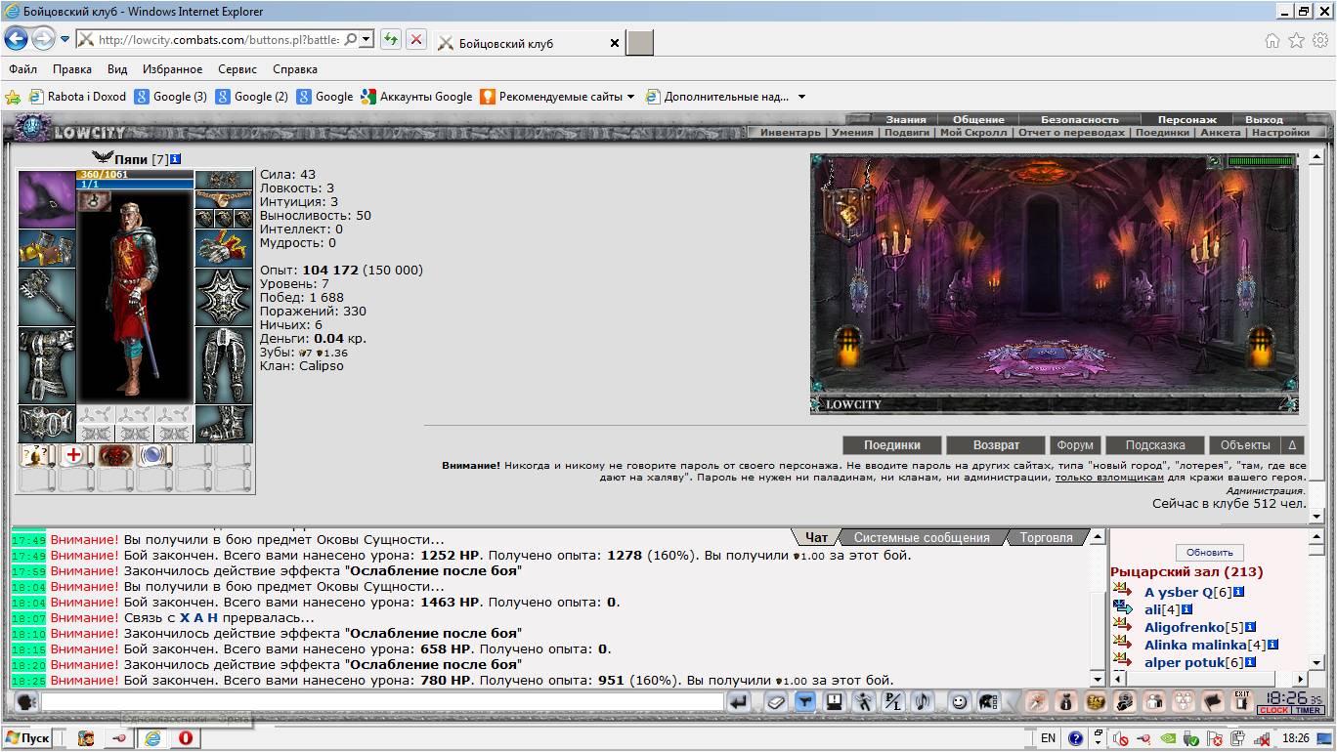Follow the только взломщикам link

1109,478
